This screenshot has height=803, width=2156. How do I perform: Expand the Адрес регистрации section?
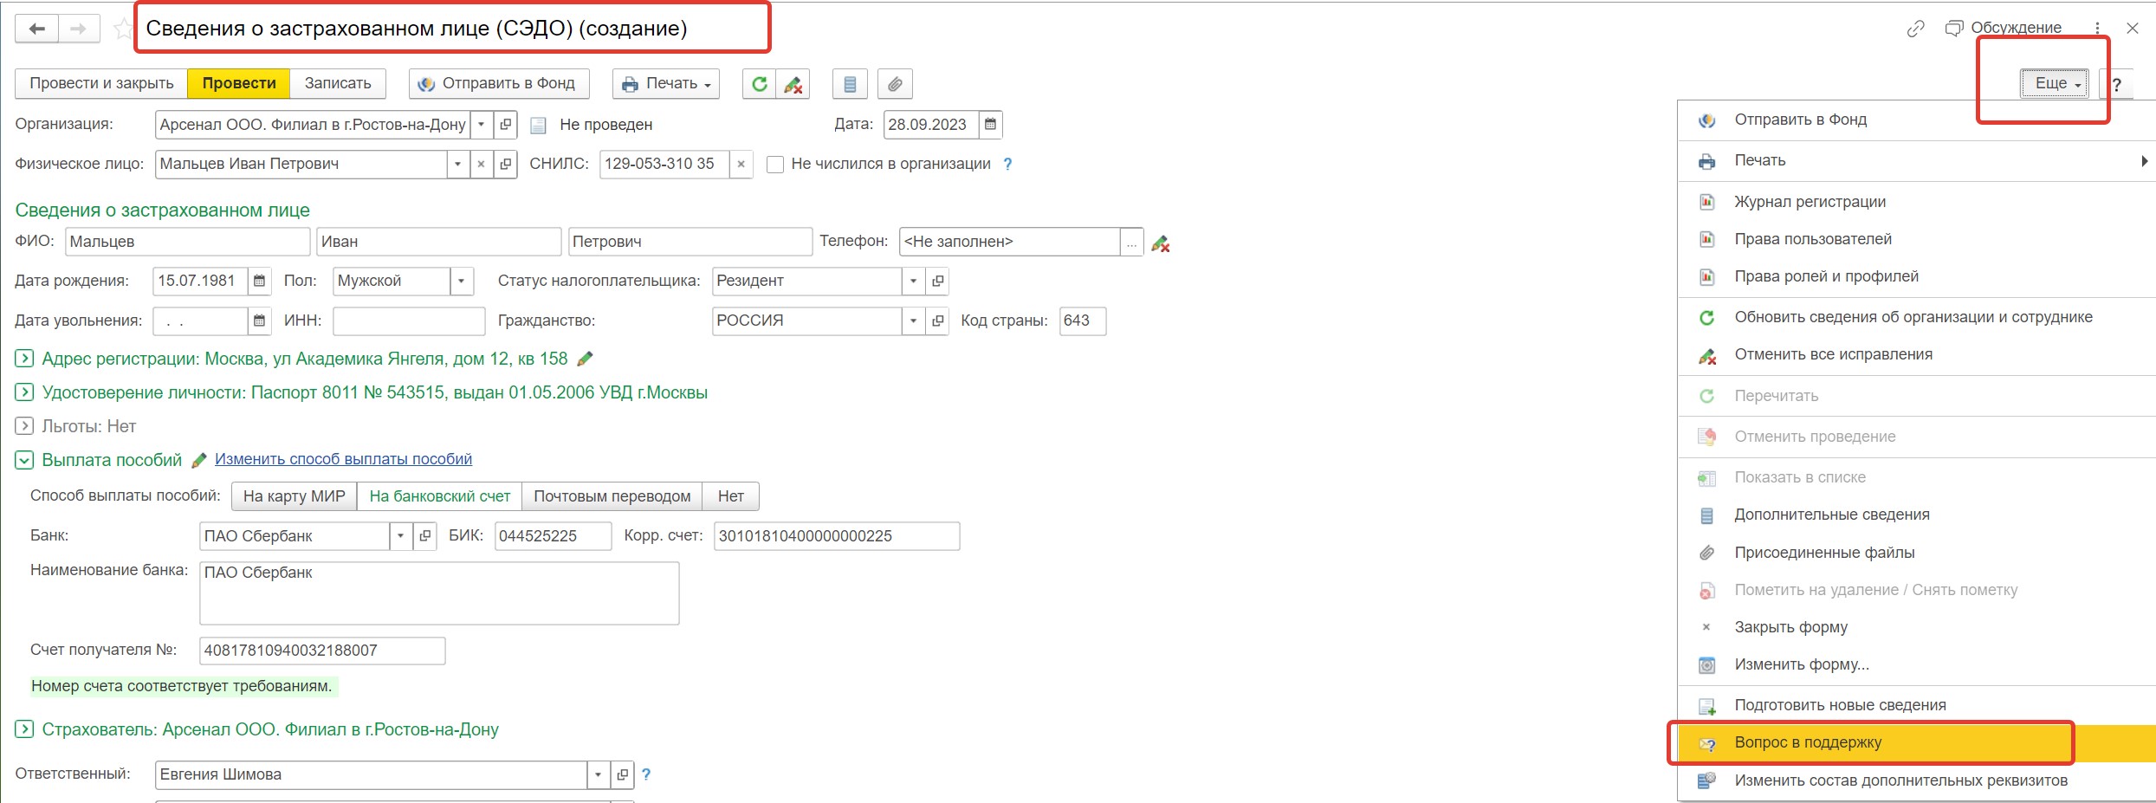[x=24, y=359]
